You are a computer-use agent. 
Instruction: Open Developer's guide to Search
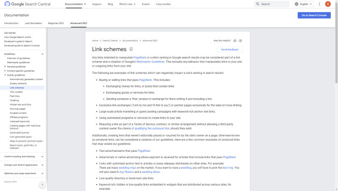tap(18, 41)
